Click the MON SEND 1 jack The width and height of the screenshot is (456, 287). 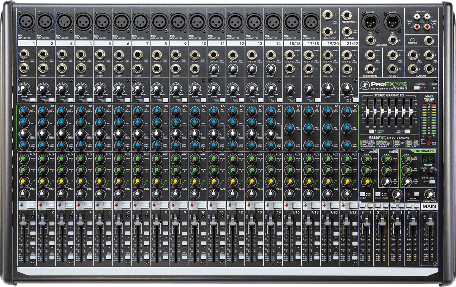tap(328, 16)
